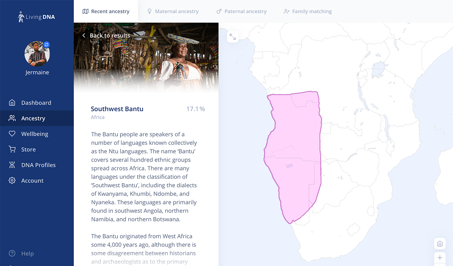Open the Family matching tab
The height and width of the screenshot is (266, 453).
point(307,11)
